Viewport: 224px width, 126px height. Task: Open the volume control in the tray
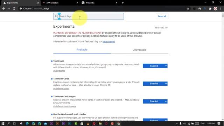(x=184, y=124)
